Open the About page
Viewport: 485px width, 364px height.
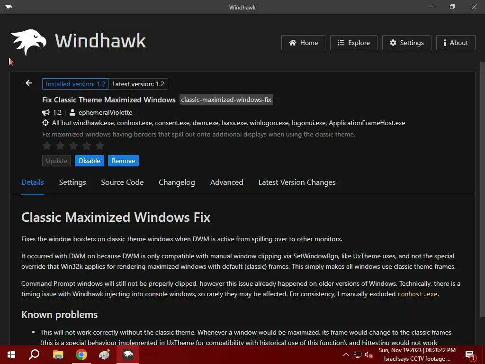tap(456, 43)
